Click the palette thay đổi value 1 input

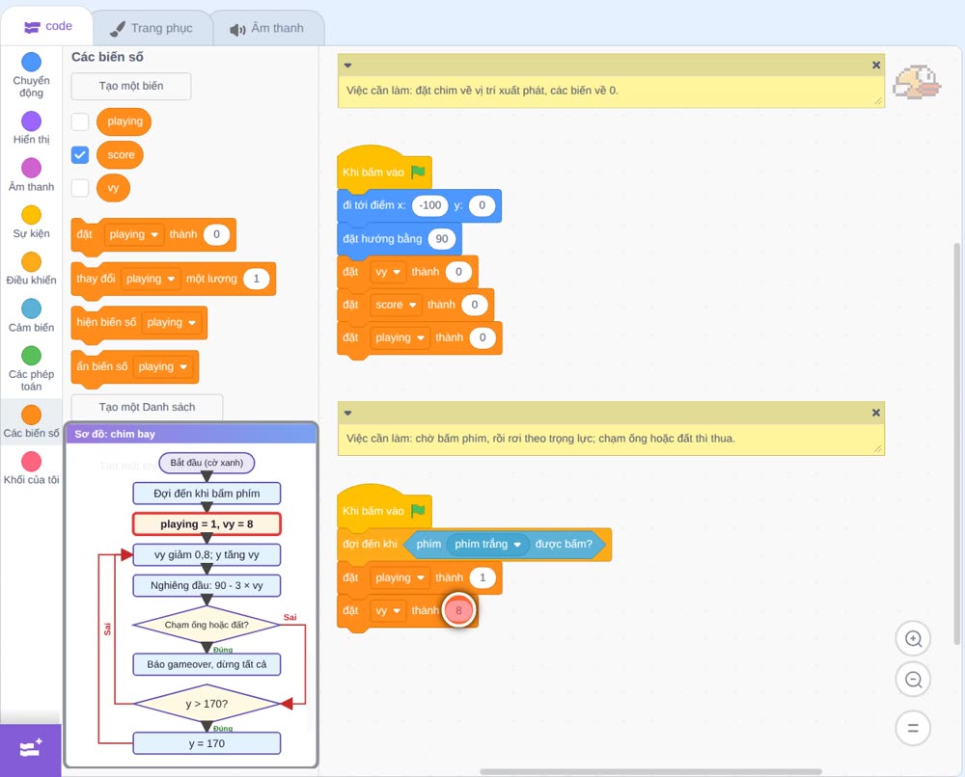257,279
